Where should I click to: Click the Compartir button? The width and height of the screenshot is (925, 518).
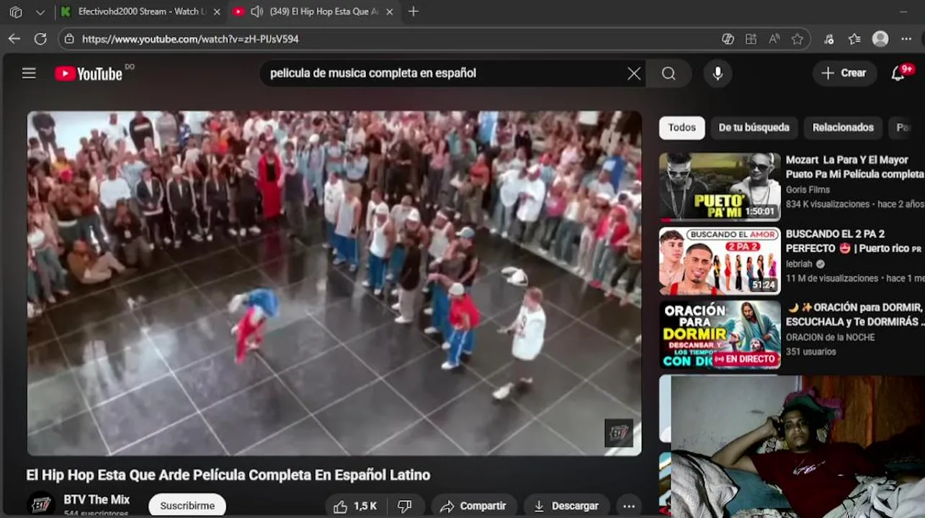473,506
